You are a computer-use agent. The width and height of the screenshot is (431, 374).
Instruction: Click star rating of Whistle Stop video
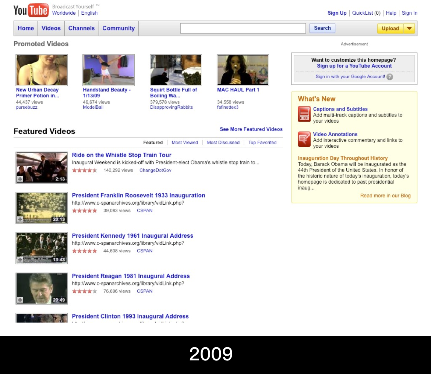(85, 170)
